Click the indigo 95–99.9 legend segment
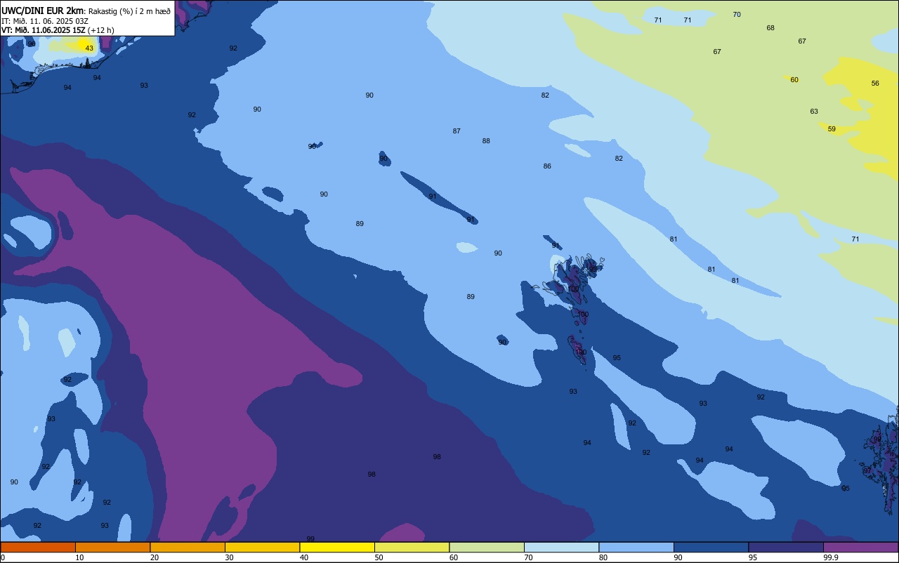This screenshot has height=563, width=899. pos(786,547)
